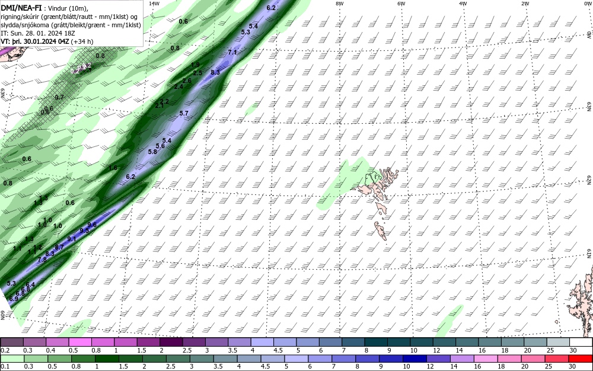This screenshot has height=371, width=593.
Task: Select the pale green 0.1 swatch in bottom legend
Action: [12, 359]
